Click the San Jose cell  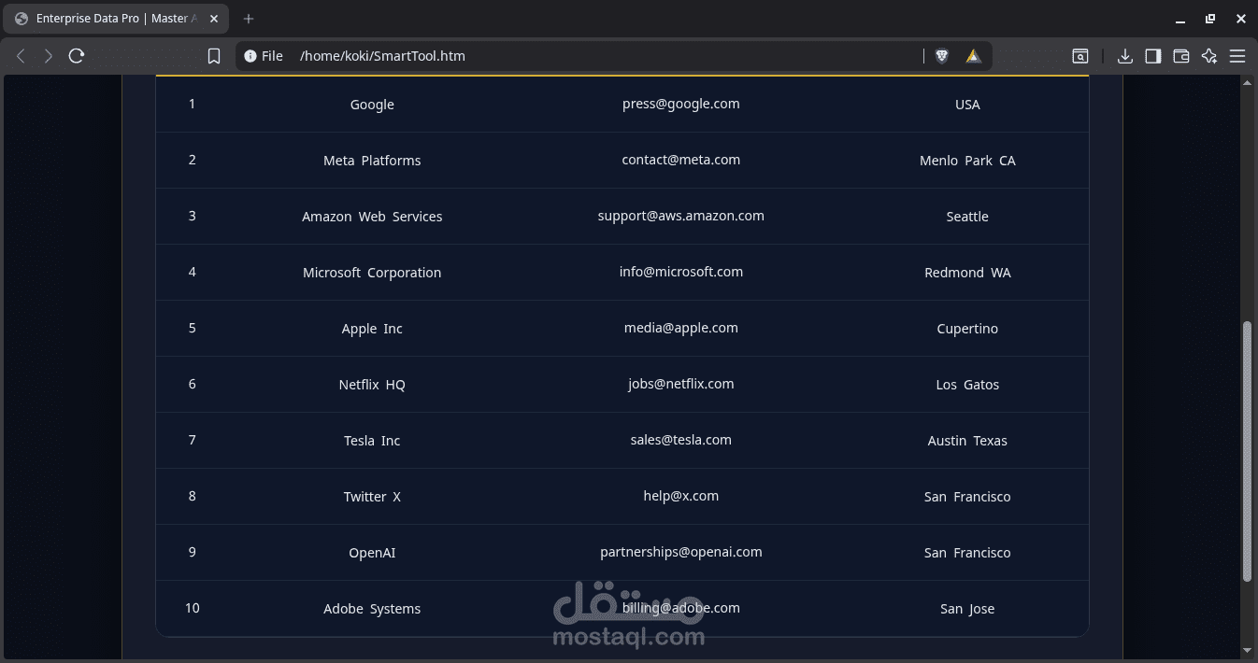click(967, 609)
